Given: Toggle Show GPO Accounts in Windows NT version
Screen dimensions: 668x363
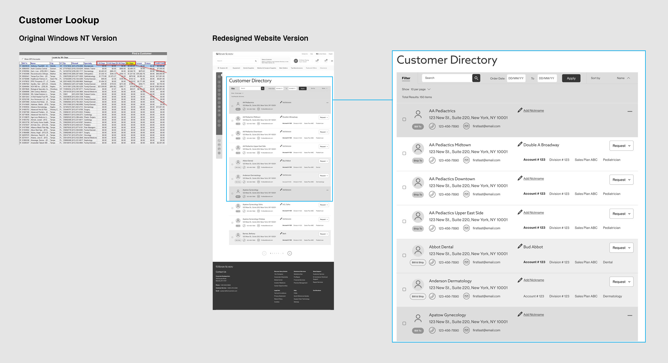Looking at the screenshot, I should [x=23, y=59].
